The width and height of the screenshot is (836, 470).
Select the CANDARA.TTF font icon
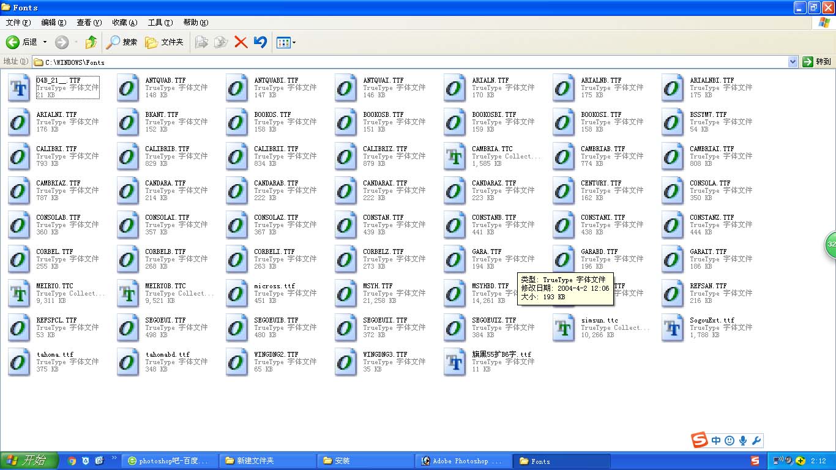[128, 191]
